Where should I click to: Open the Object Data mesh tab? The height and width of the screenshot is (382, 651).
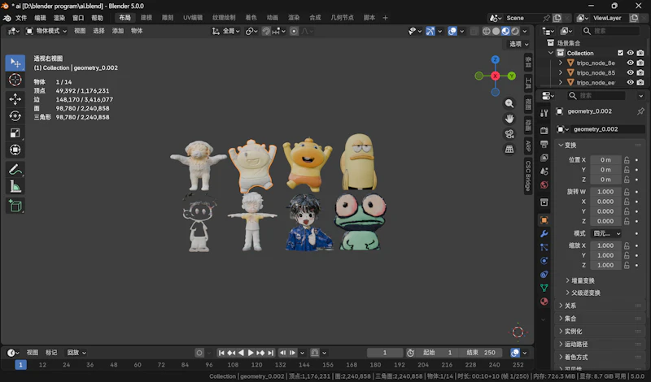point(544,288)
